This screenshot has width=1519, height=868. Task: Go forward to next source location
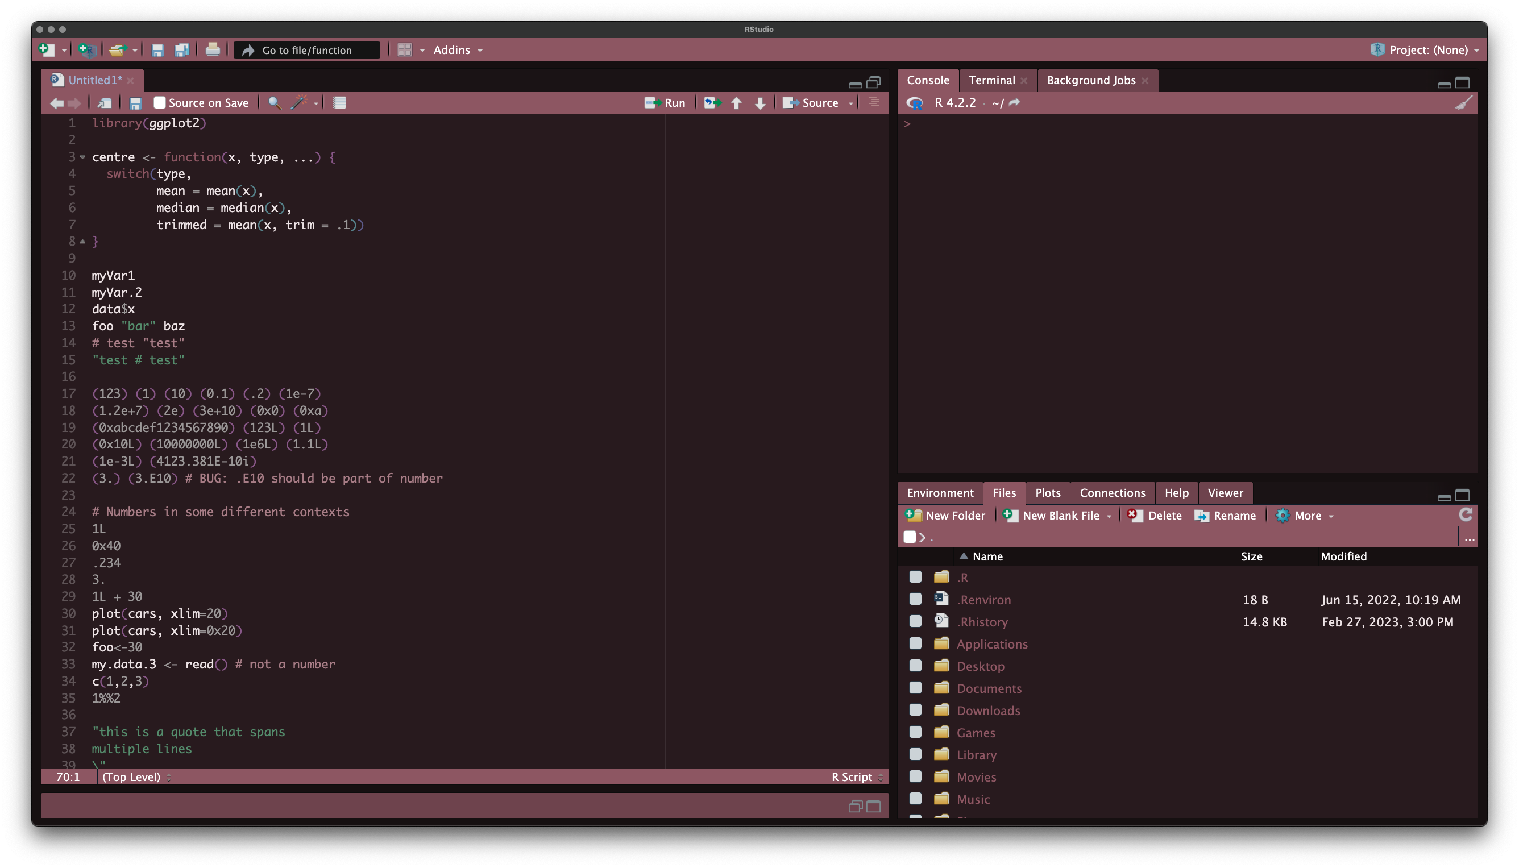coord(74,103)
